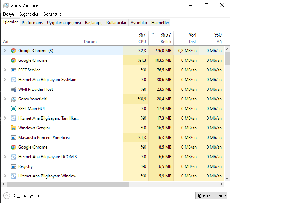Image resolution: width=283 pixels, height=203 pixels.
Task: Expand the Hizmet Ana Bilgisayarı: DCOM S... group
Action: coord(5,157)
